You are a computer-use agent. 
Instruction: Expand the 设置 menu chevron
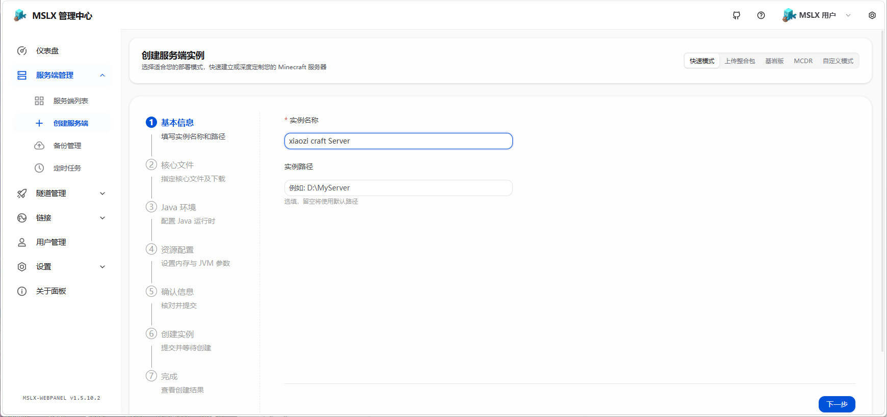[102, 267]
